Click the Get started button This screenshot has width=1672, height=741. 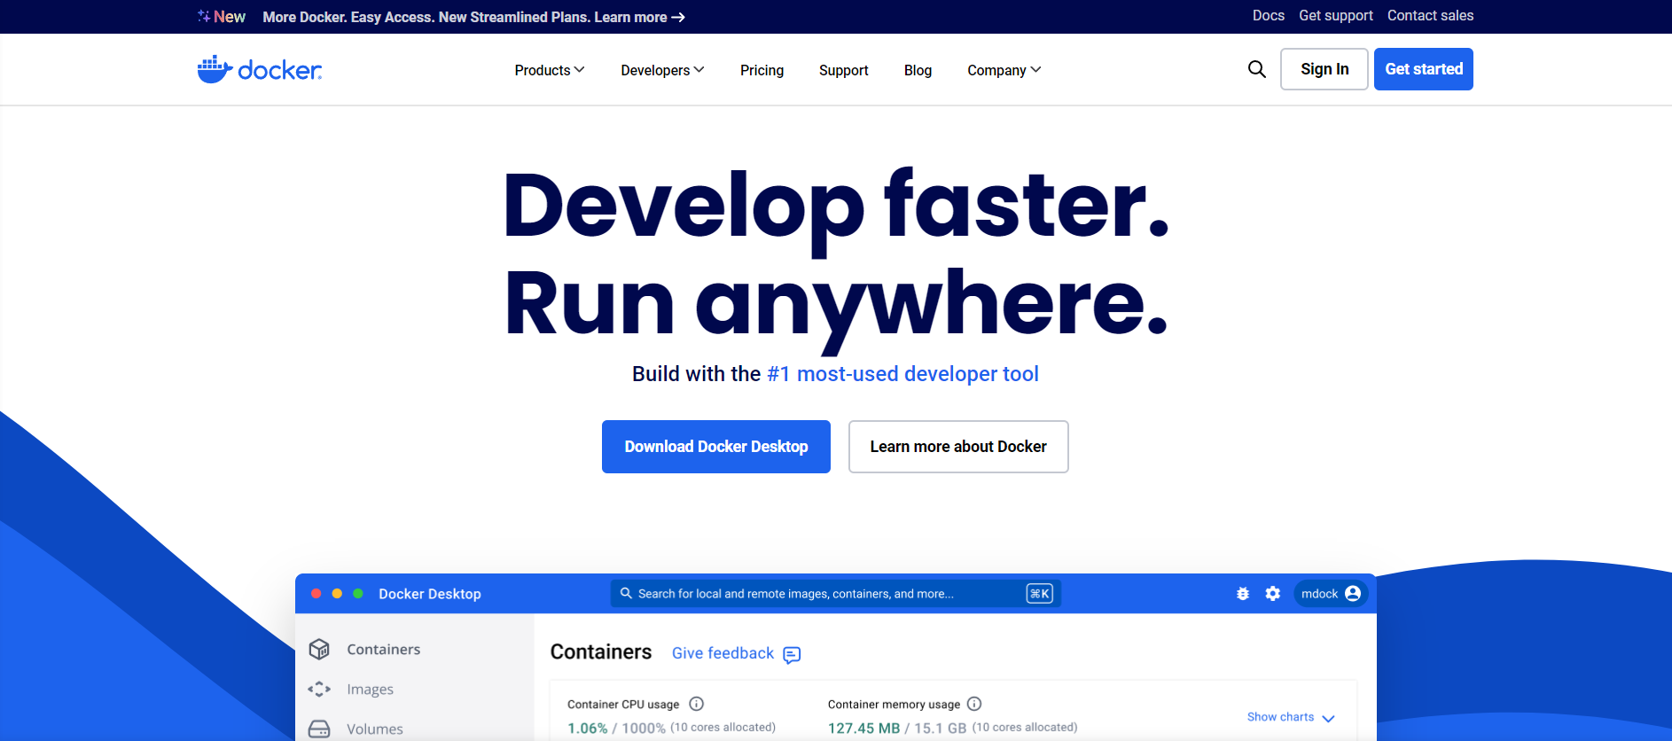pos(1424,69)
